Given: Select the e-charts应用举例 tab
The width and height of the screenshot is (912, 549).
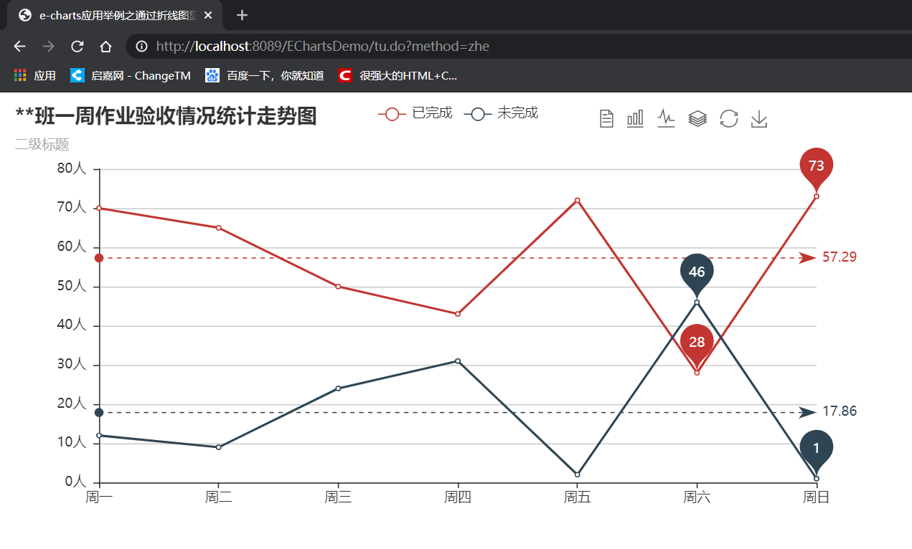Looking at the screenshot, I should (115, 15).
